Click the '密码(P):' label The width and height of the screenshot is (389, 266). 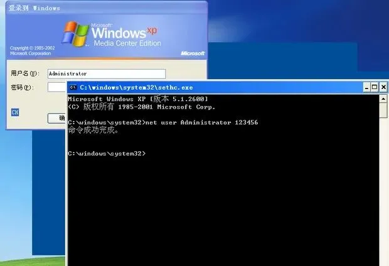[22, 87]
